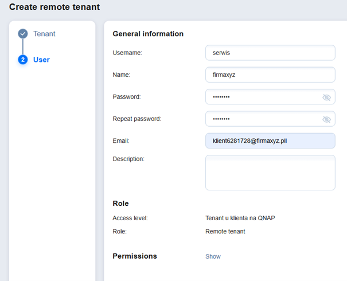Reveal the Password field with eye icon

326,97
